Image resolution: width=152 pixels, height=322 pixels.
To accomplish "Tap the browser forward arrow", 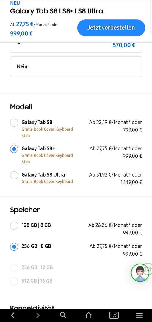I will click(38, 315).
